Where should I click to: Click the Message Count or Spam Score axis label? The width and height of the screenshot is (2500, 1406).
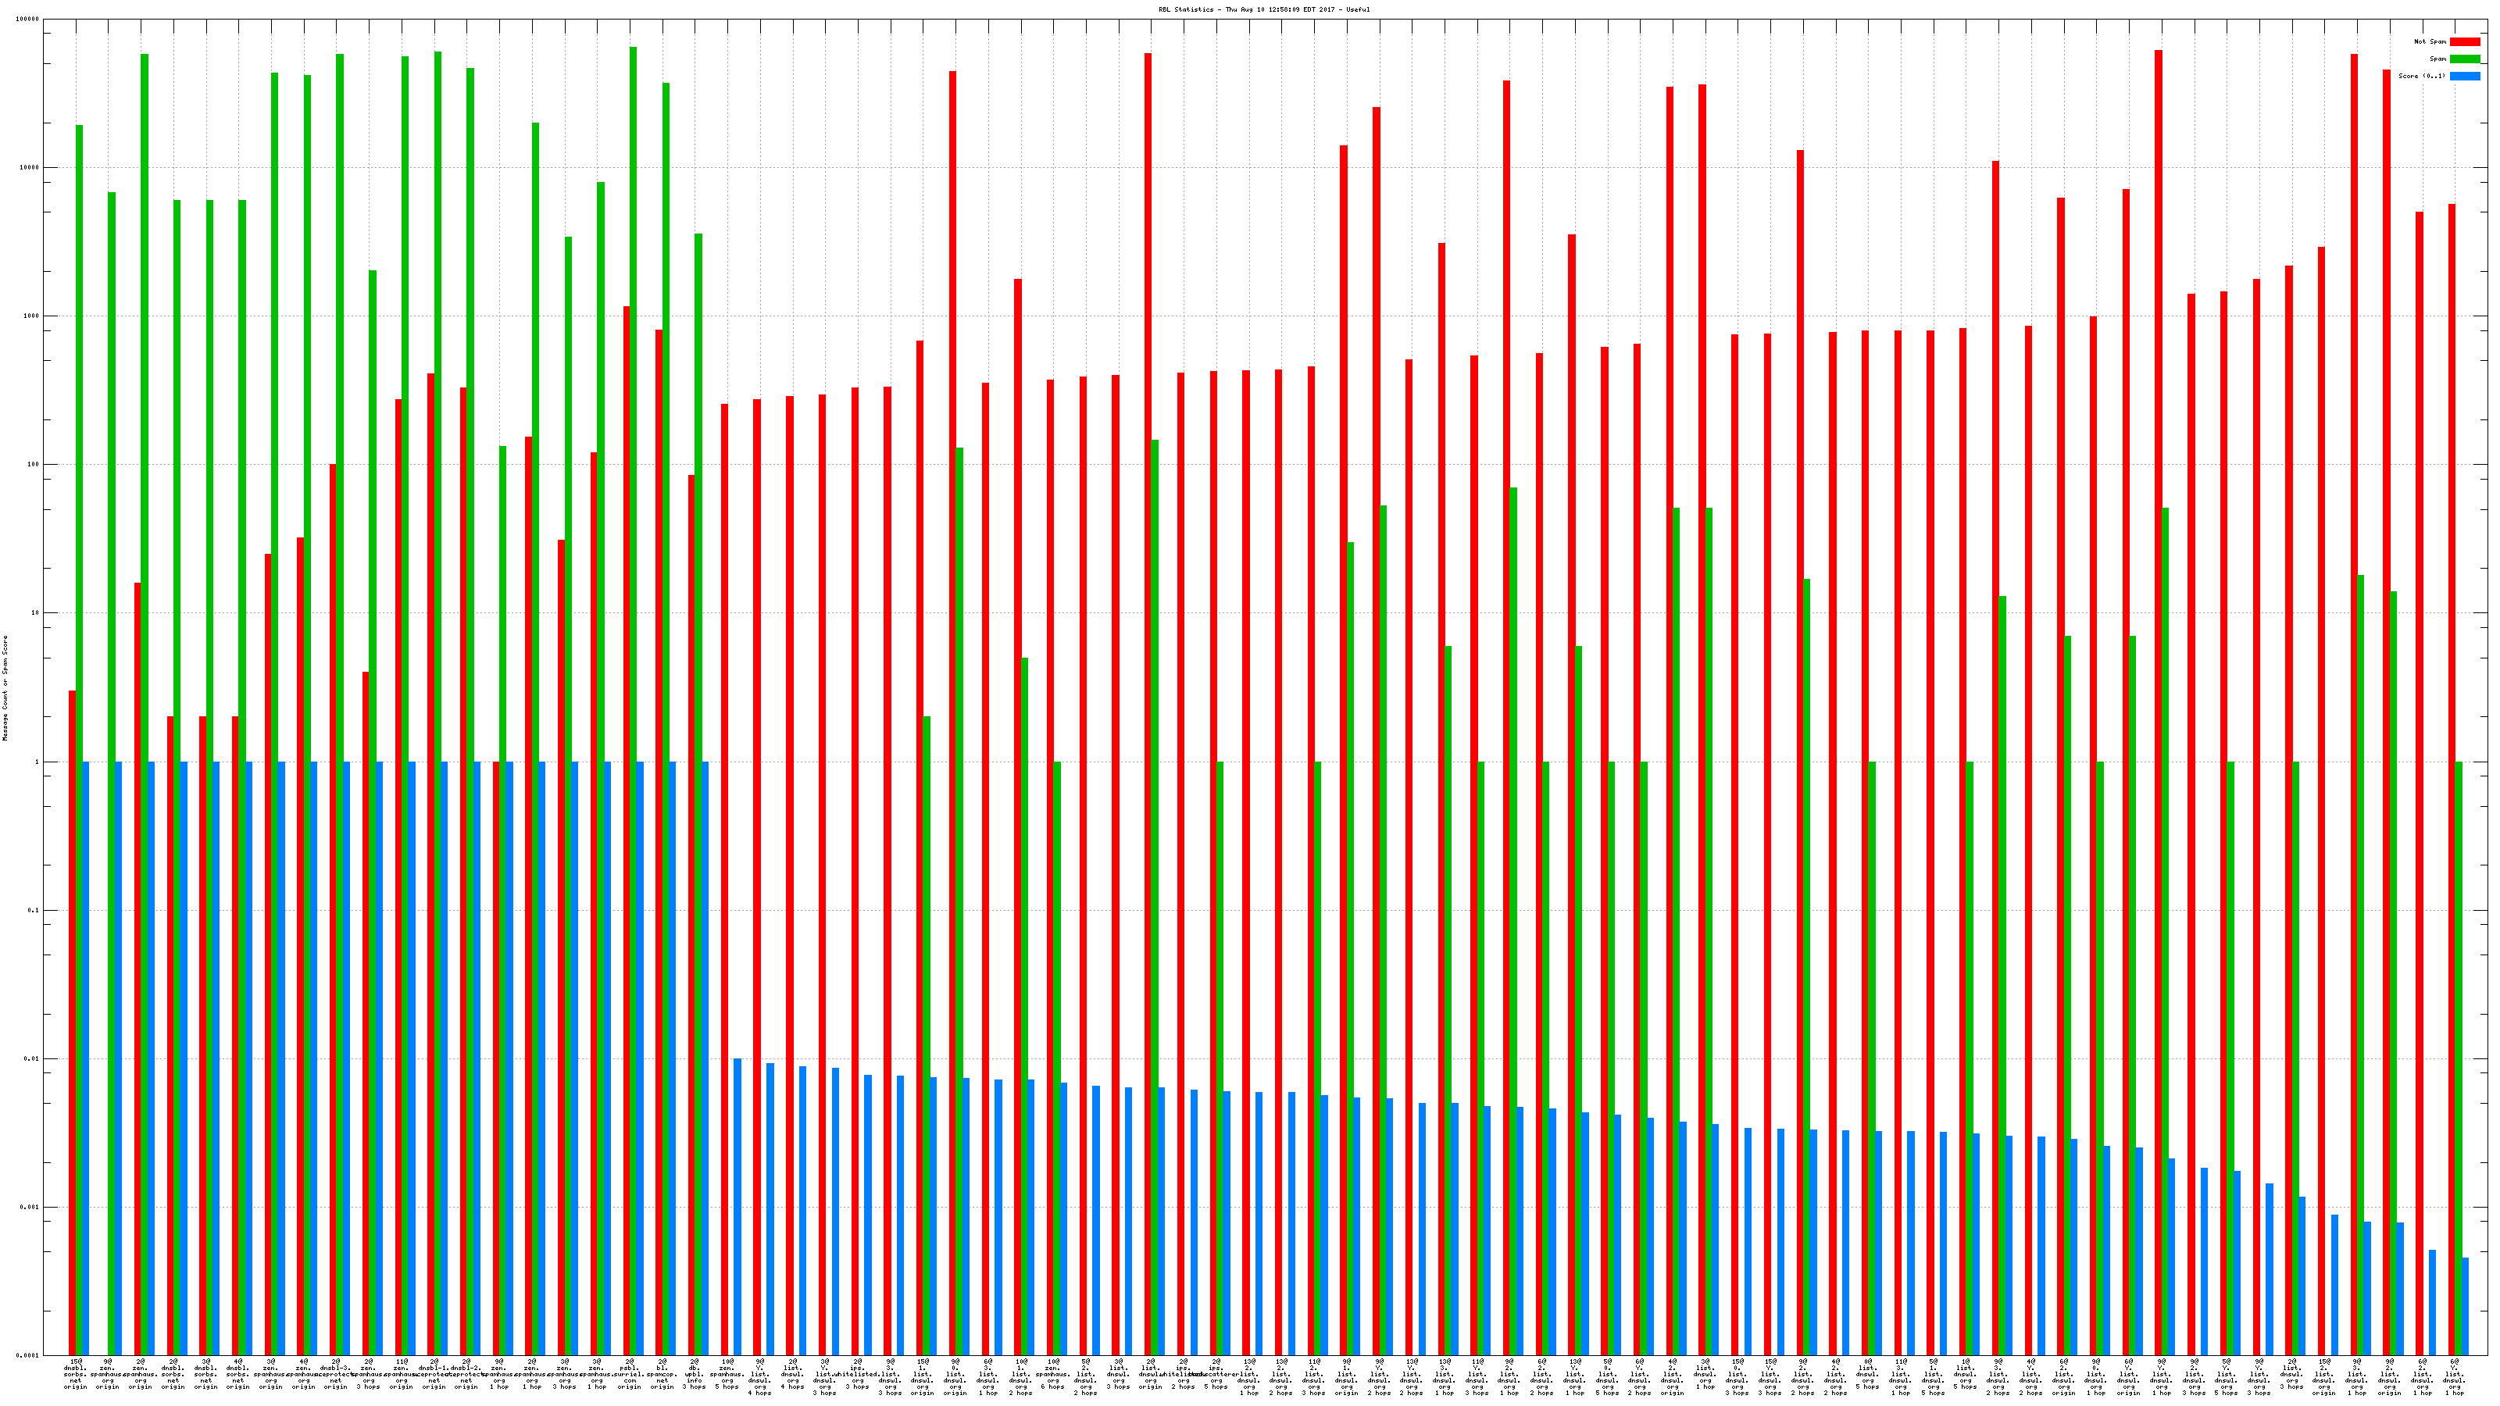(5, 687)
